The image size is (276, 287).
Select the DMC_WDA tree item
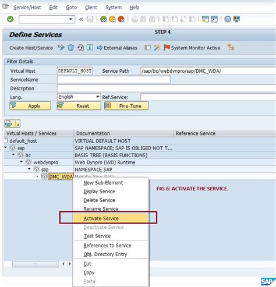coord(61,176)
